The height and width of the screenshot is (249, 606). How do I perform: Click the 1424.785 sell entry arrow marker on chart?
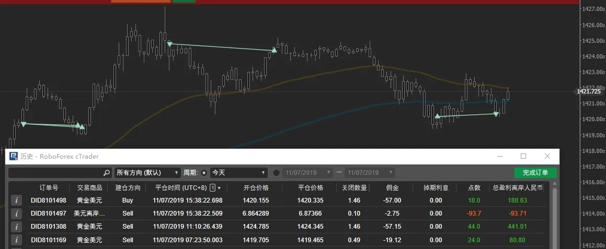[x=169, y=44]
